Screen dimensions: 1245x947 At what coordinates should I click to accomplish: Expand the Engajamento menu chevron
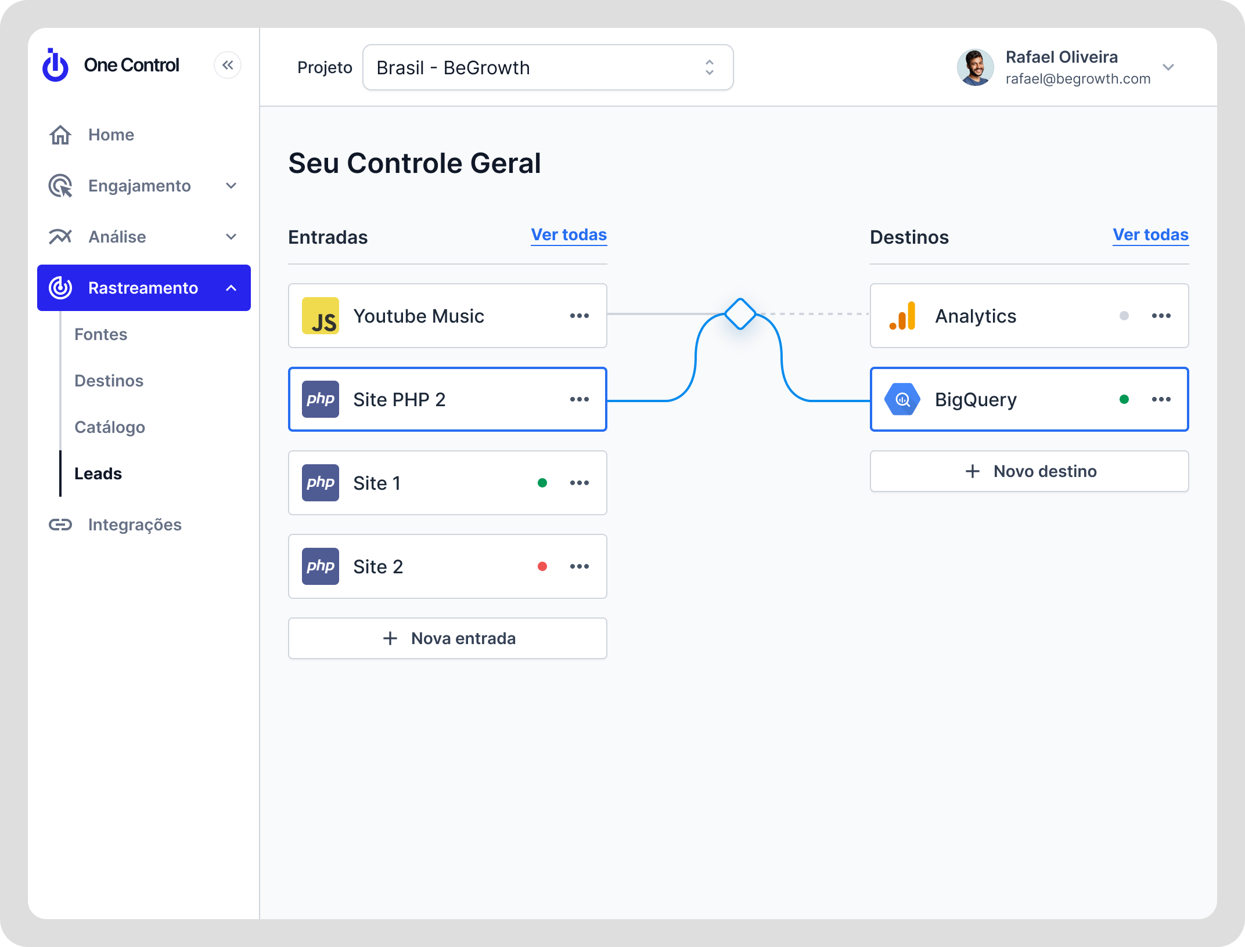tap(231, 186)
